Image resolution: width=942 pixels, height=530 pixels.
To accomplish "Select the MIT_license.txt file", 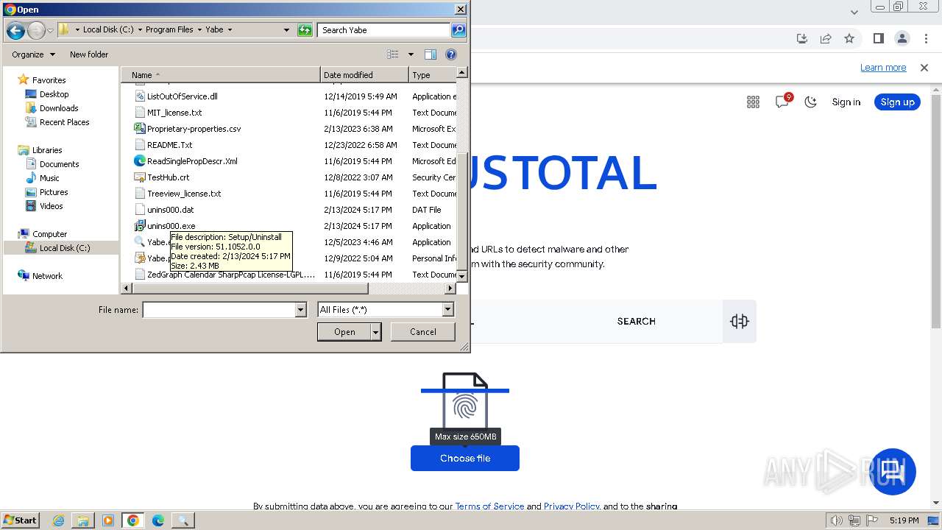I will tap(174, 113).
